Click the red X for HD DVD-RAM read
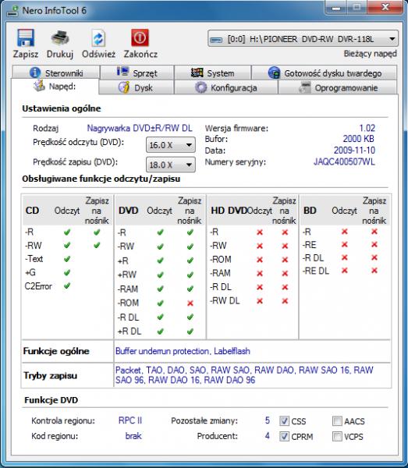This screenshot has height=468, width=408. (x=260, y=273)
